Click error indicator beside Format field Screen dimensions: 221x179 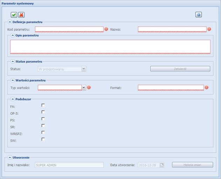tap(207, 88)
